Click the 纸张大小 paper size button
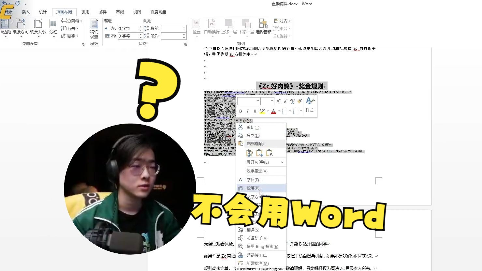 point(38,28)
